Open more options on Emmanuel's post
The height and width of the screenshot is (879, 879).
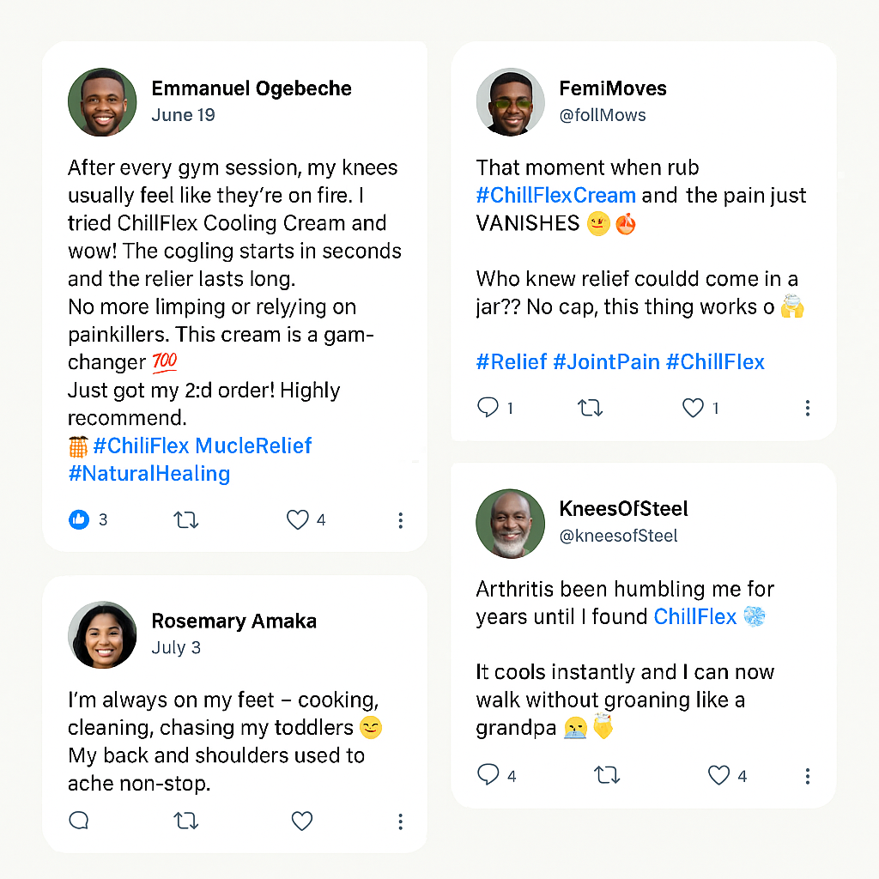(400, 520)
